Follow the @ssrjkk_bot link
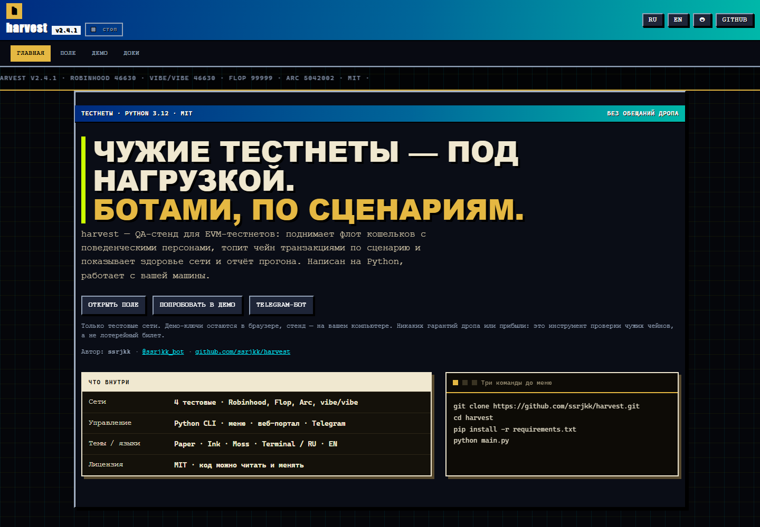 click(x=163, y=352)
